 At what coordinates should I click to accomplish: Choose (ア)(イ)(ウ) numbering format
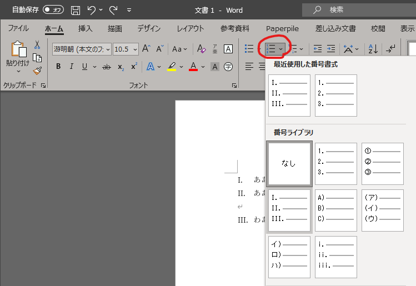(382, 210)
